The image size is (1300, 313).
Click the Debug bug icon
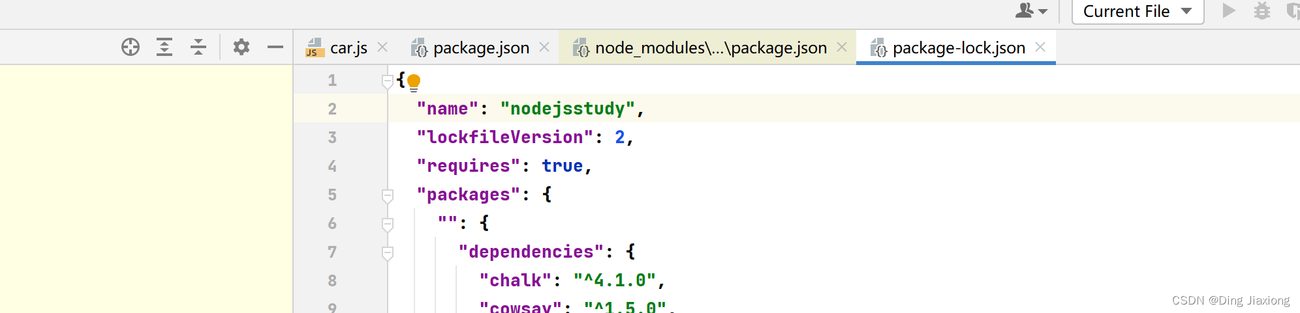pos(1262,10)
